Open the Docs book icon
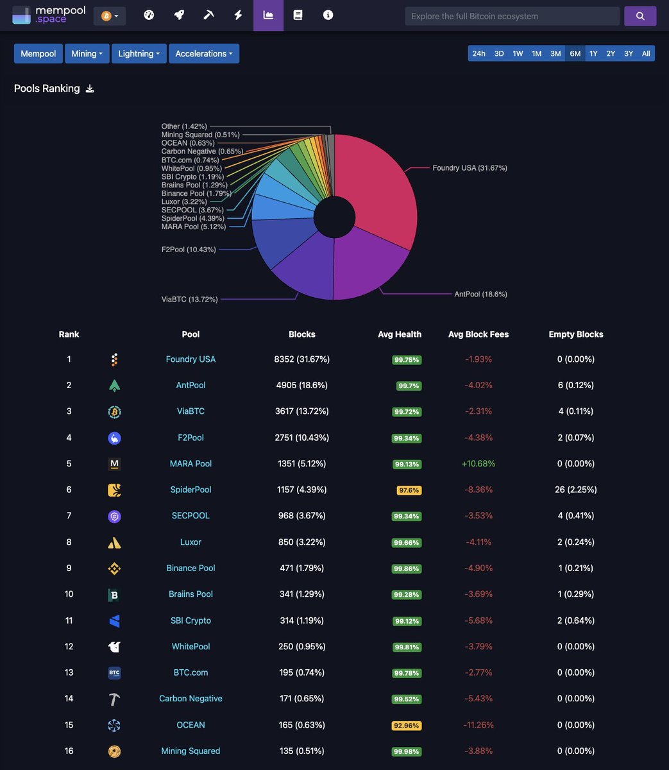 click(x=297, y=15)
